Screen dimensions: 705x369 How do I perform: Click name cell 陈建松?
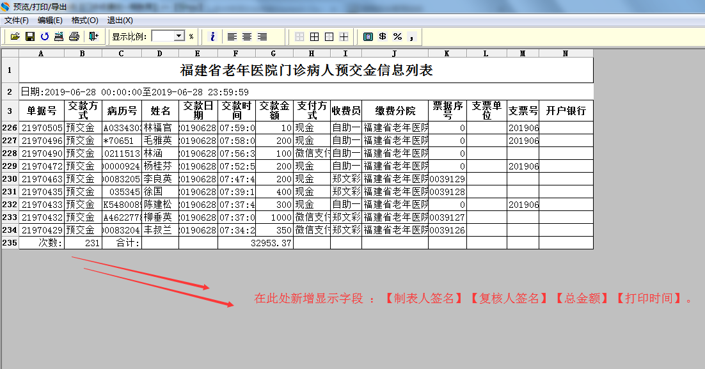coord(160,205)
